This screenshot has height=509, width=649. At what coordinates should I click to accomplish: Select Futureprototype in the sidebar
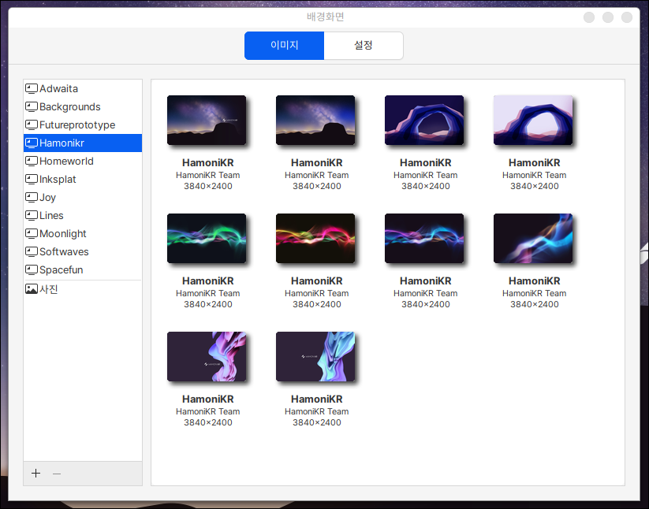pos(77,125)
